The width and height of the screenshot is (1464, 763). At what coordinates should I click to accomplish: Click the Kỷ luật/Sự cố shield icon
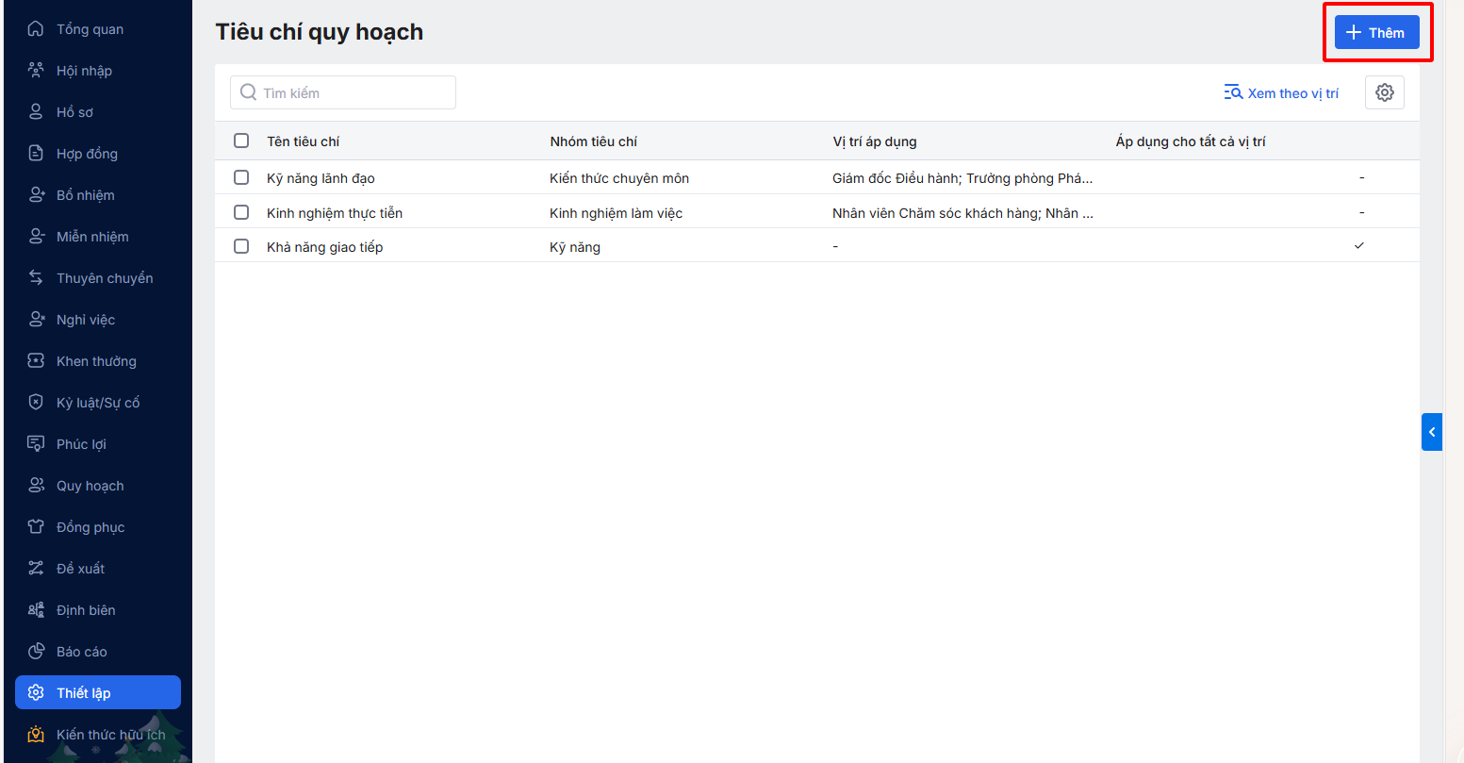[x=36, y=403]
